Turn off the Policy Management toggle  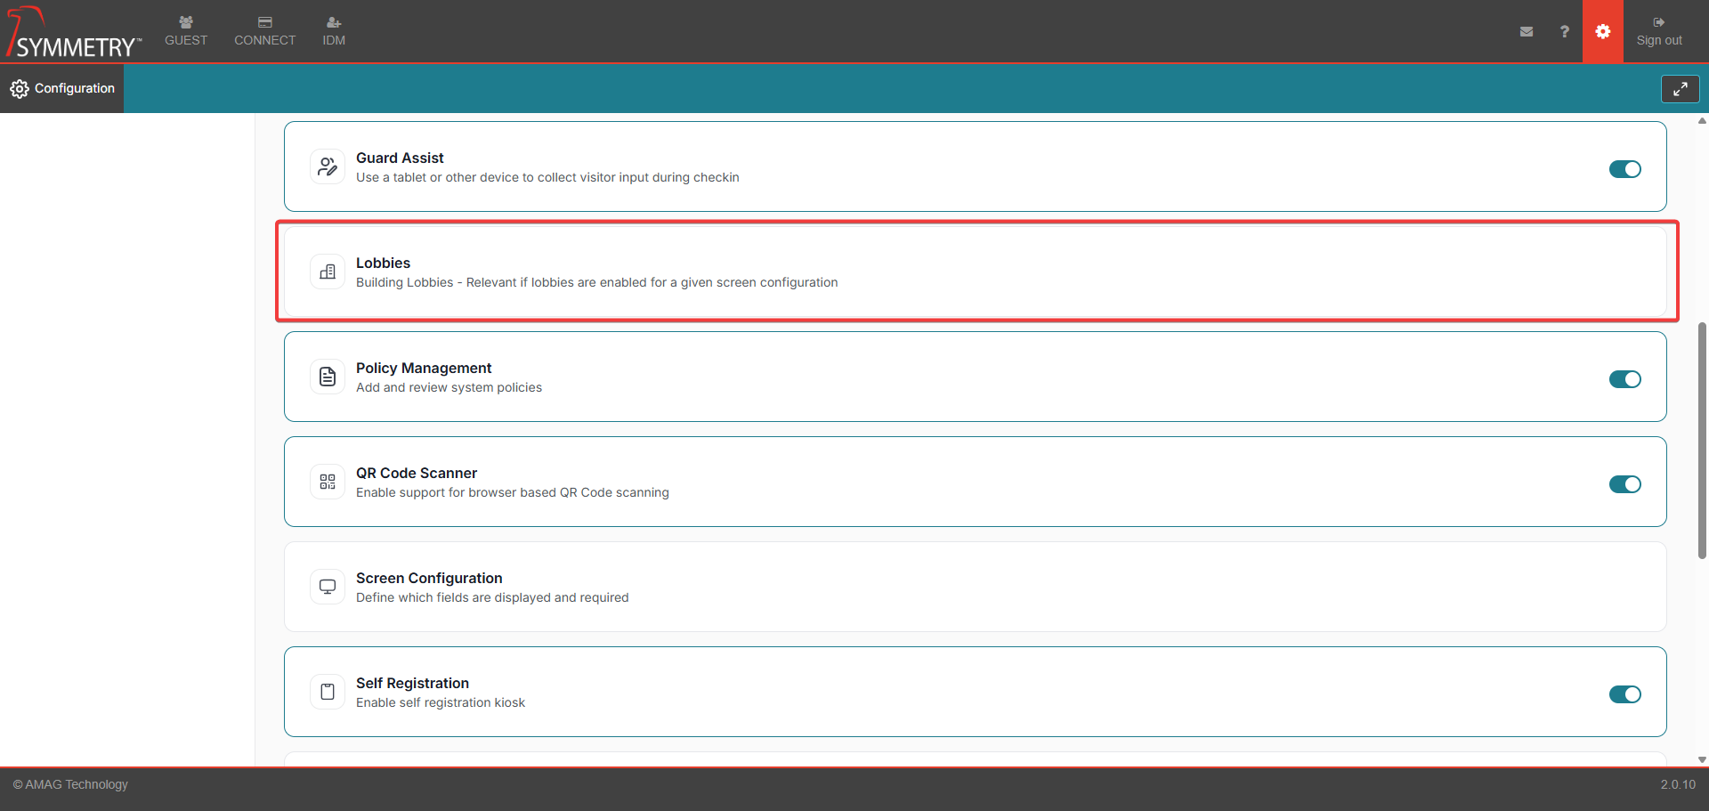1624,379
